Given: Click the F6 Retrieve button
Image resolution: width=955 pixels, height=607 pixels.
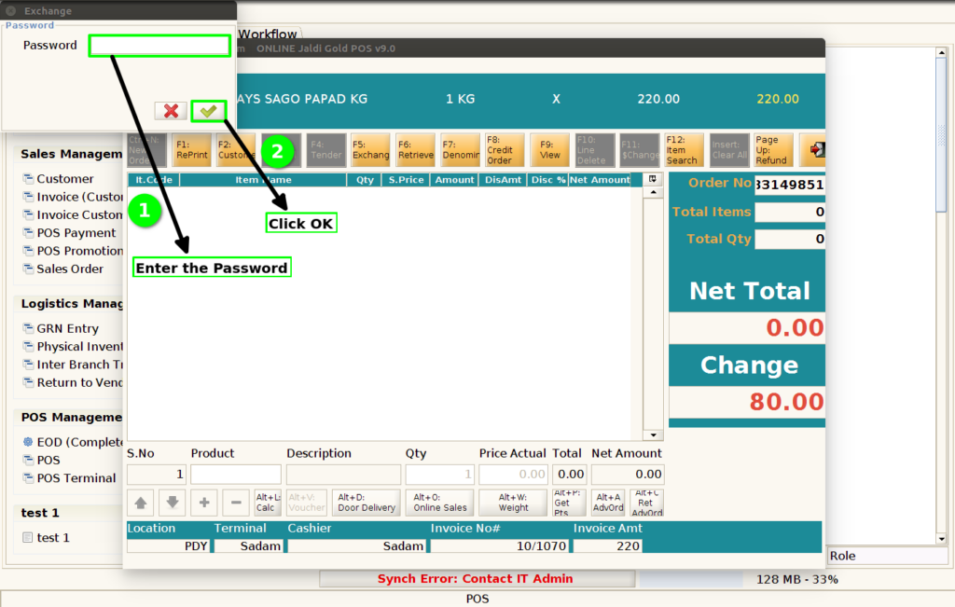Looking at the screenshot, I should point(415,150).
